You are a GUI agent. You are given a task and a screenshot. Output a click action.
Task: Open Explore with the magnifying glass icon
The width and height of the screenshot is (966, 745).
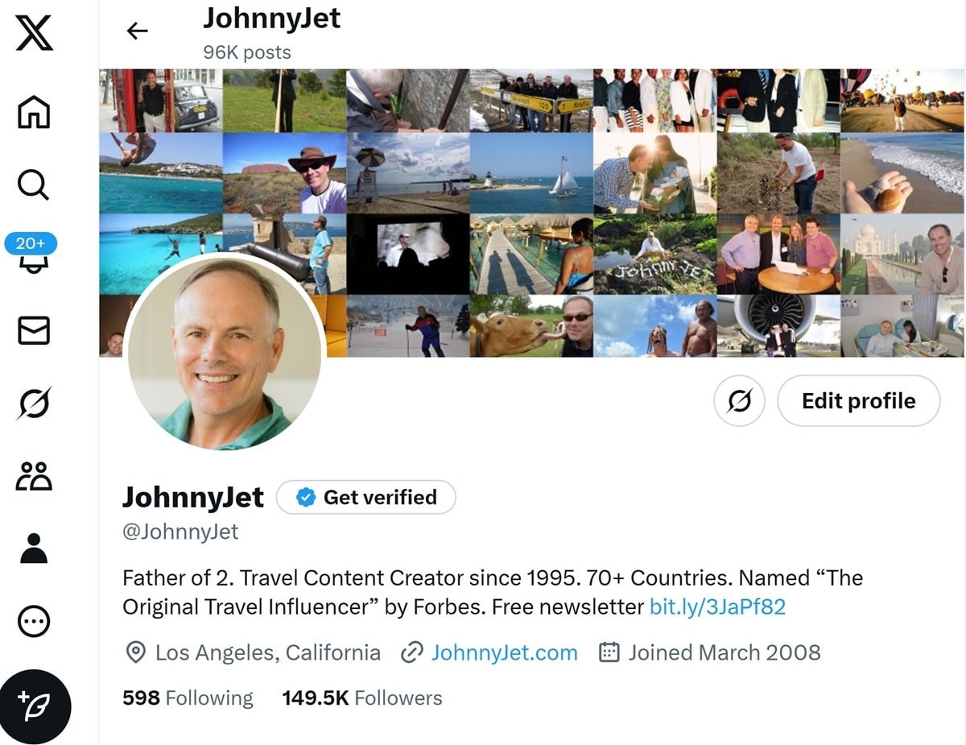point(34,185)
